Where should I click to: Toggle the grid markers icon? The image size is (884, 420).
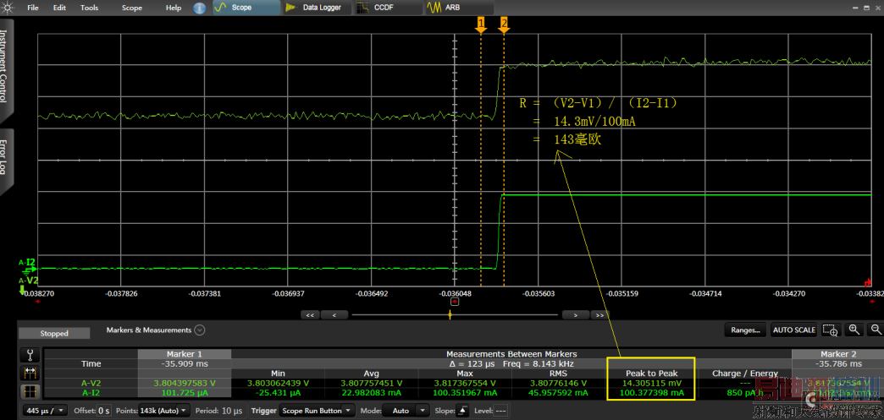coord(30,391)
